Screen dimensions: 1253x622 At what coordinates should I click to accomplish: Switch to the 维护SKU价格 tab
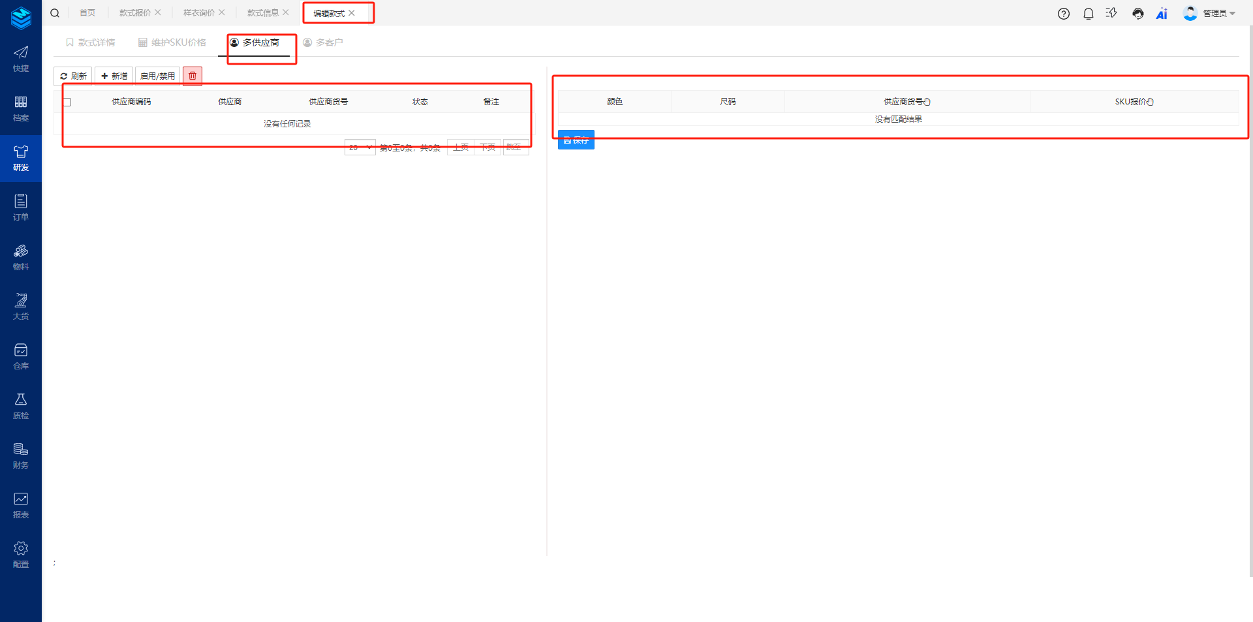click(172, 42)
